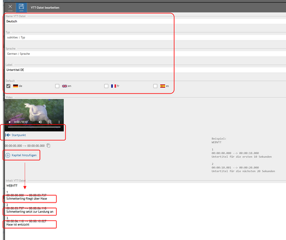
Task: Mute the video with speaker icon
Action: [41, 122]
